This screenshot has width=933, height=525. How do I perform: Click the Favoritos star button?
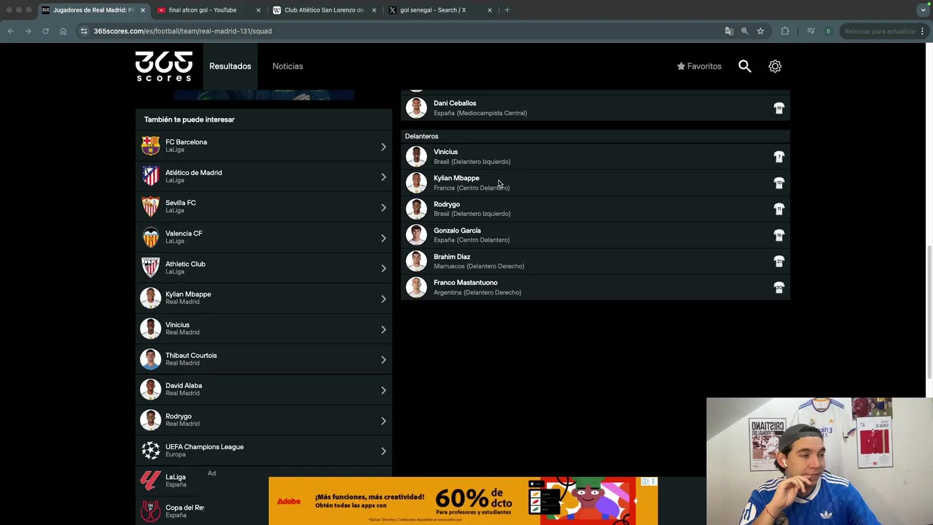[699, 66]
